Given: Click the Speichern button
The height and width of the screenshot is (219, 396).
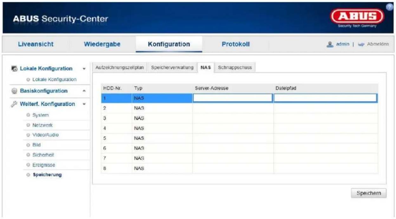Looking at the screenshot, I should click(369, 193).
